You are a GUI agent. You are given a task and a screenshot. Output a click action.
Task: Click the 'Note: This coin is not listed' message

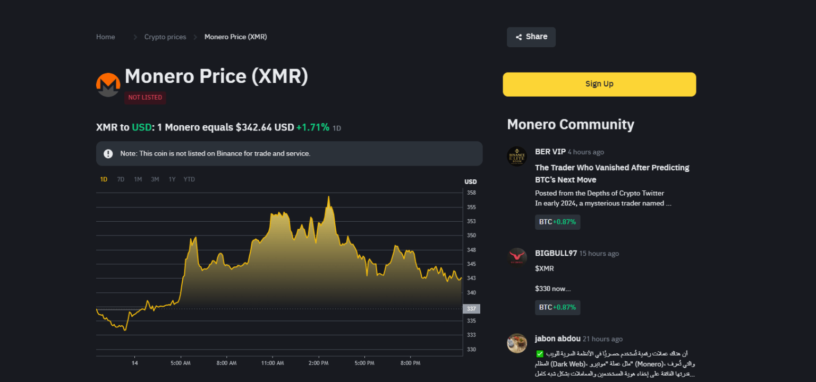(215, 153)
